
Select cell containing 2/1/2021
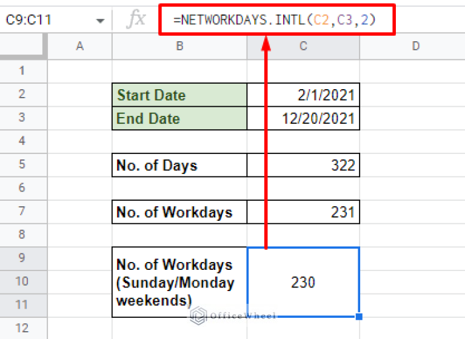303,95
